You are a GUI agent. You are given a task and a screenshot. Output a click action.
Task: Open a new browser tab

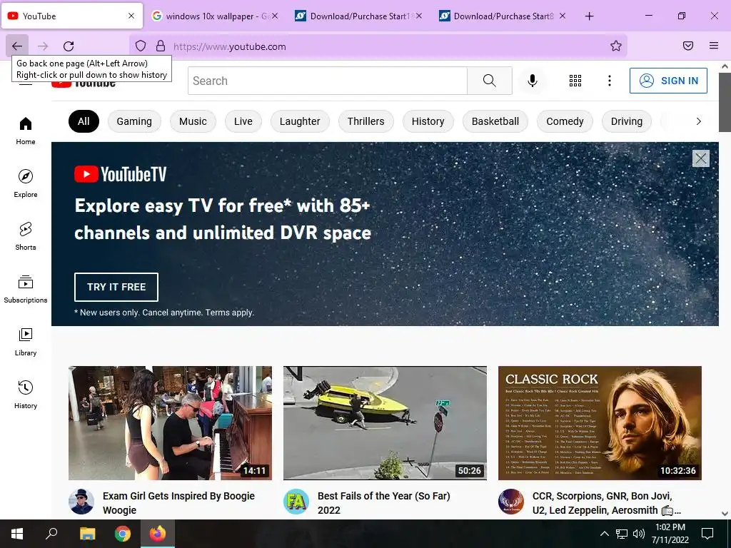click(589, 16)
